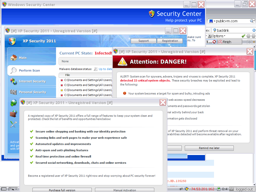256x192 pixels.
Task: Click the Registration button
Action: point(170,41)
